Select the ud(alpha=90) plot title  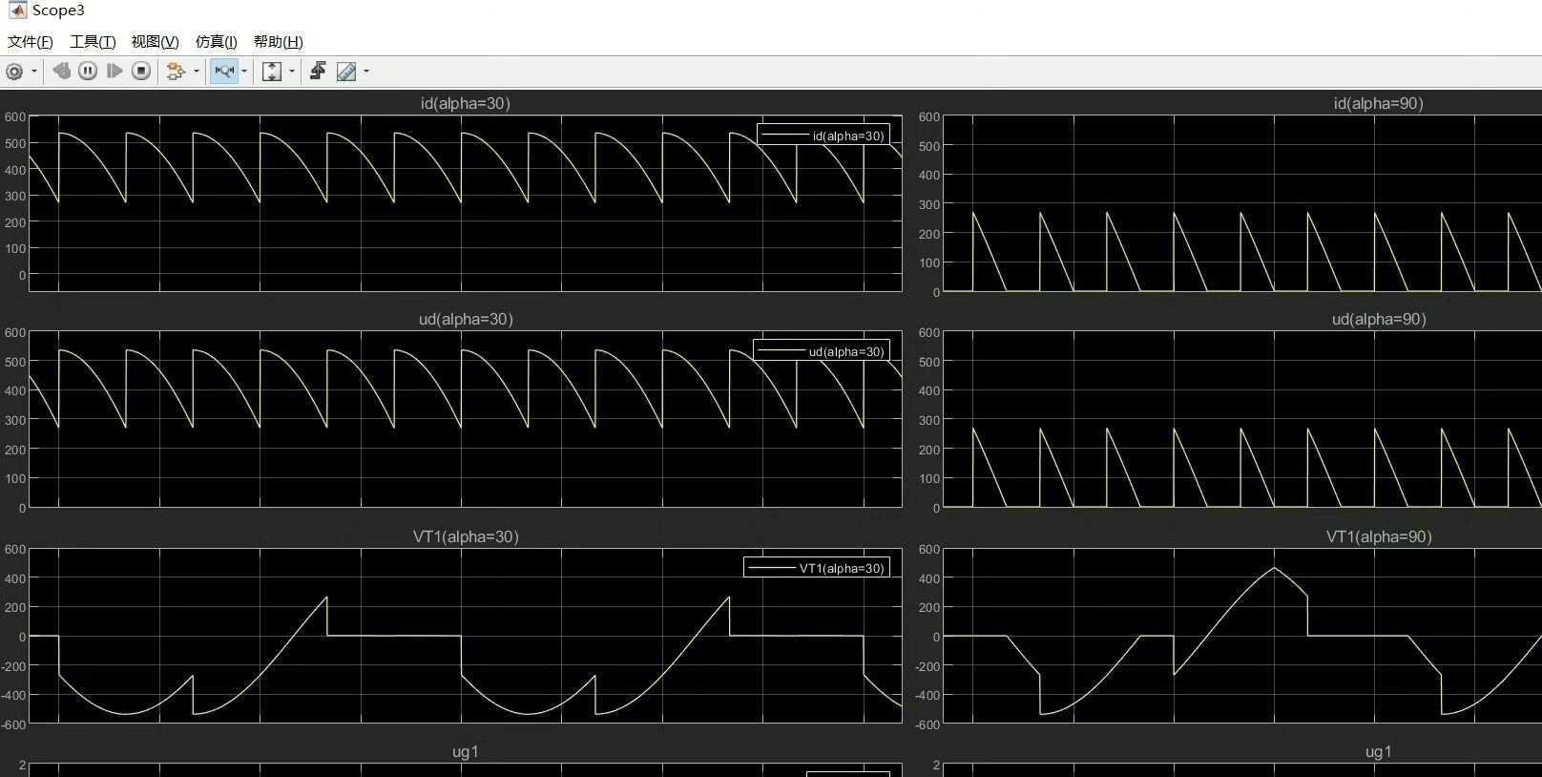[1379, 319]
